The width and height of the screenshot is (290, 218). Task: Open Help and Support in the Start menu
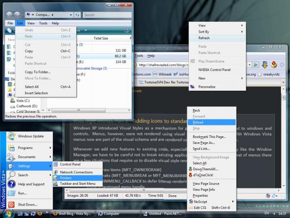click(29, 184)
